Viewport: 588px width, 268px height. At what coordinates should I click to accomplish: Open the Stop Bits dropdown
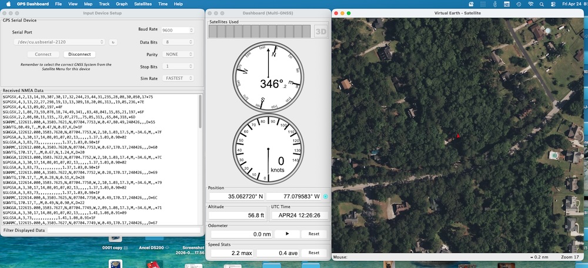[x=178, y=66]
